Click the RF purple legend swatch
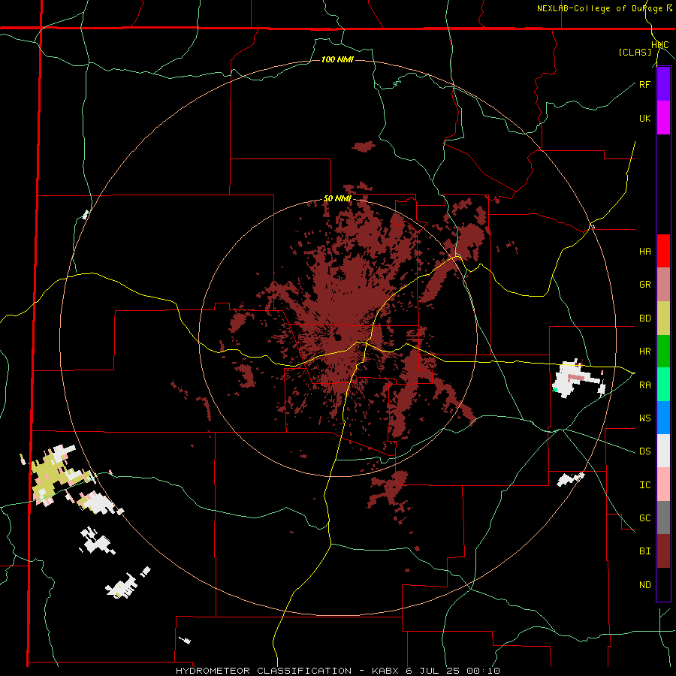The width and height of the screenshot is (676, 676). [663, 84]
